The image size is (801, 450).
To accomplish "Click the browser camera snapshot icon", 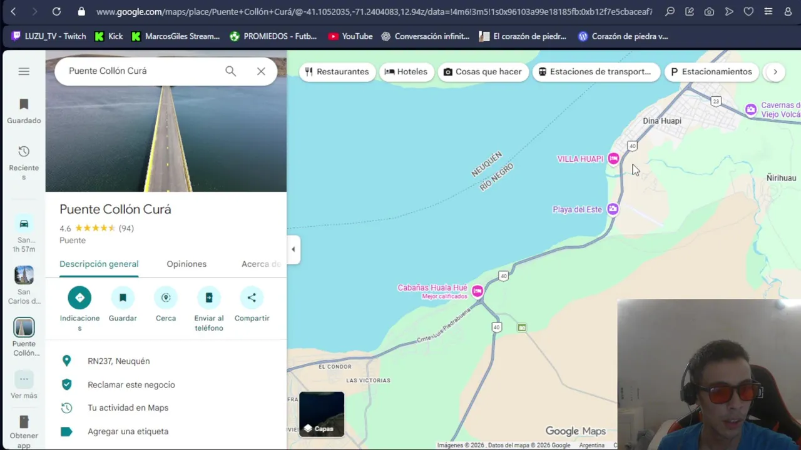I will pyautogui.click(x=709, y=11).
